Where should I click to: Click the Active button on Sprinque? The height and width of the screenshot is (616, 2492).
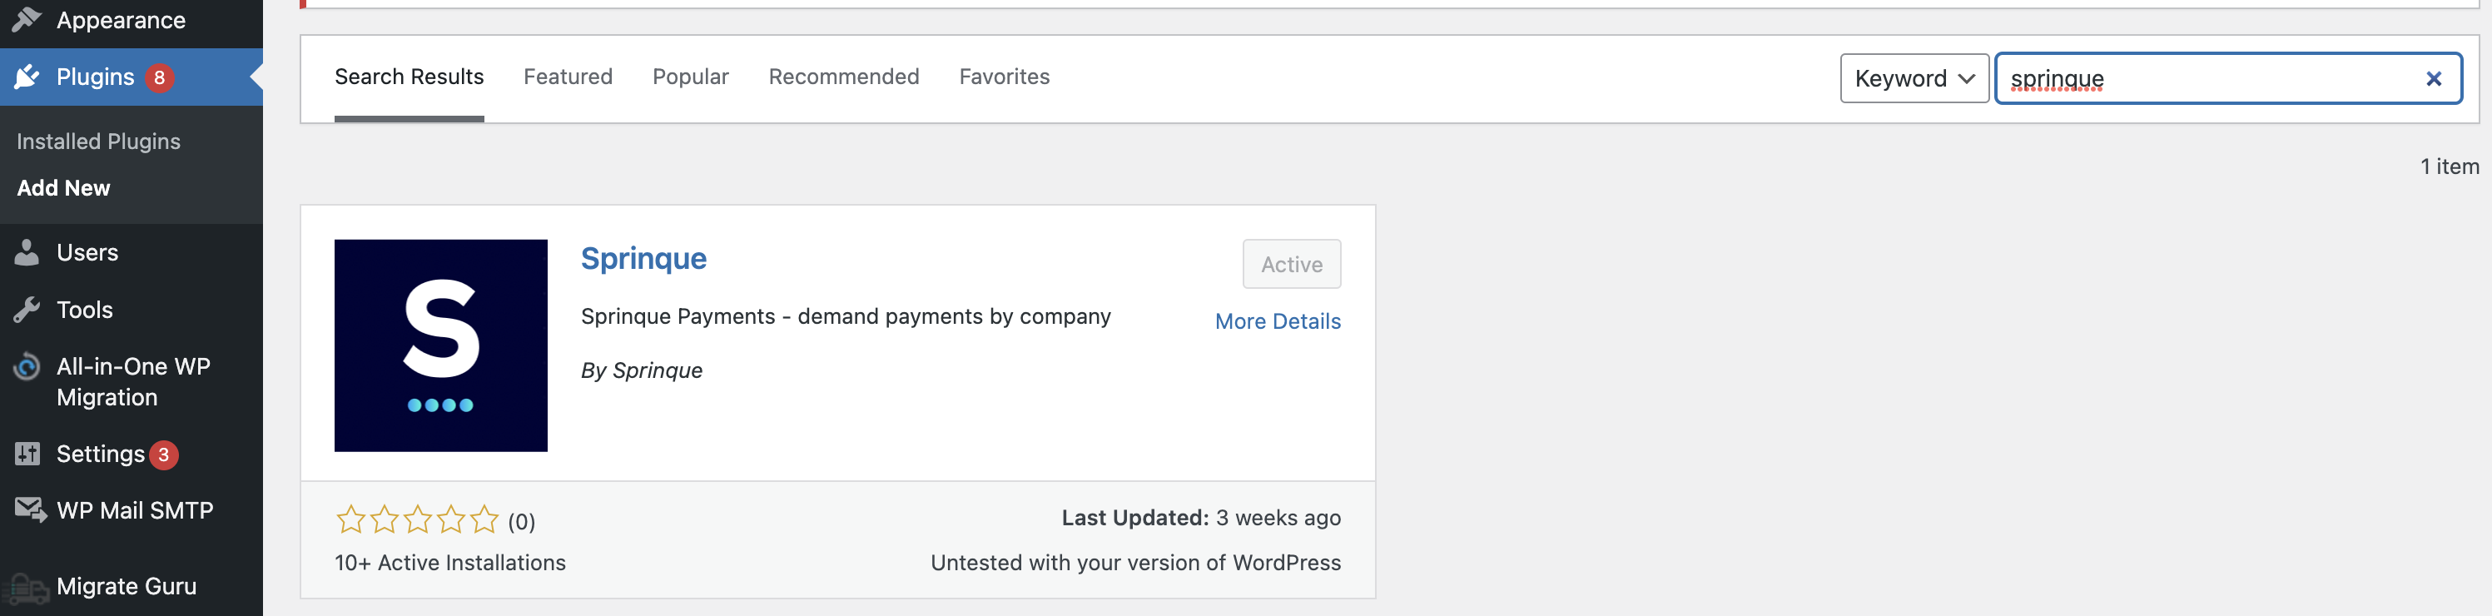click(x=1290, y=264)
